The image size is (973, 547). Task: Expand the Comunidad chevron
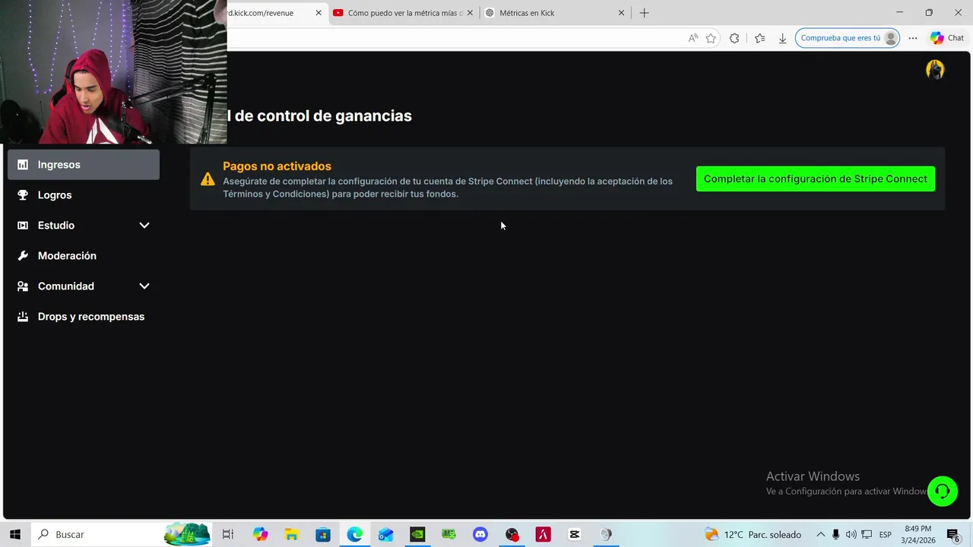(144, 286)
